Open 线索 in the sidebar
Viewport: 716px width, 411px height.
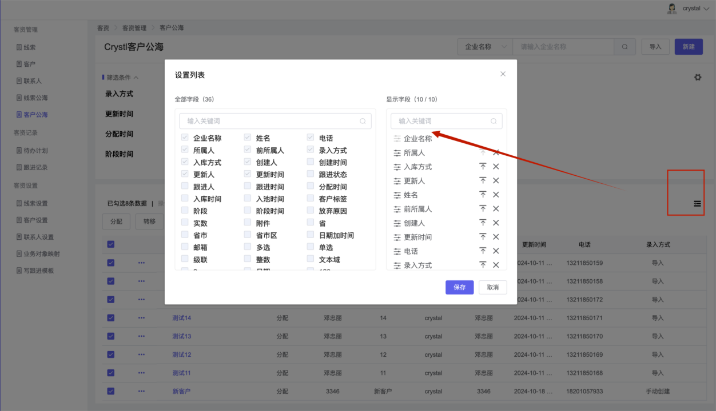(30, 47)
